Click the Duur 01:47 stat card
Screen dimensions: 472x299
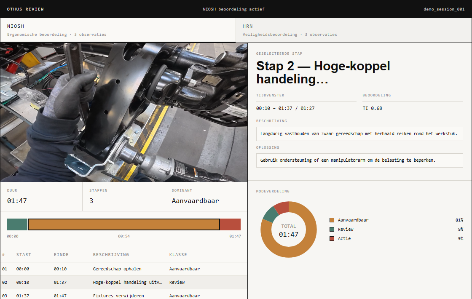pyautogui.click(x=41, y=196)
